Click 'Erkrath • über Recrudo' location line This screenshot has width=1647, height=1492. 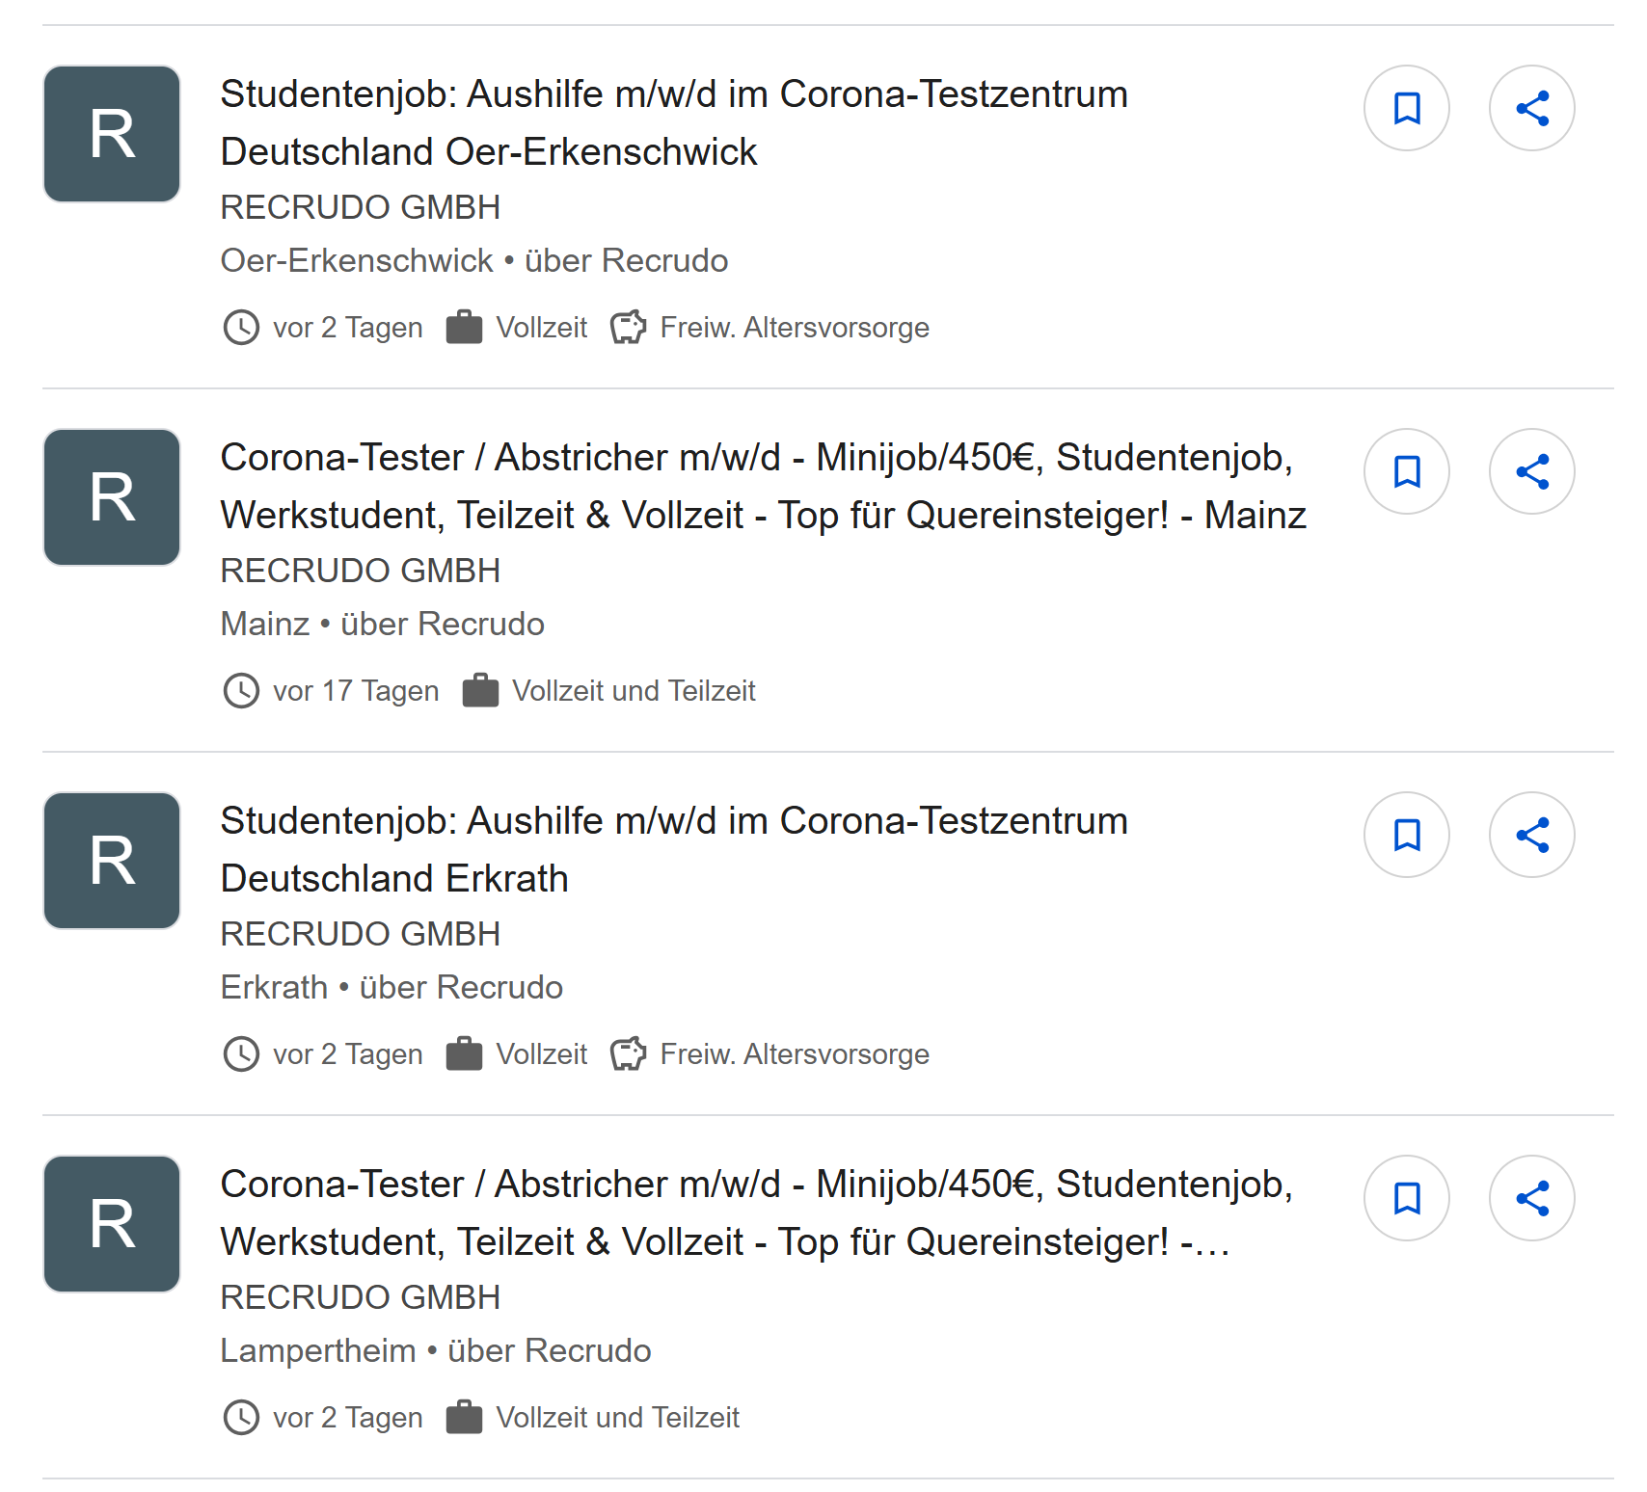391,987
